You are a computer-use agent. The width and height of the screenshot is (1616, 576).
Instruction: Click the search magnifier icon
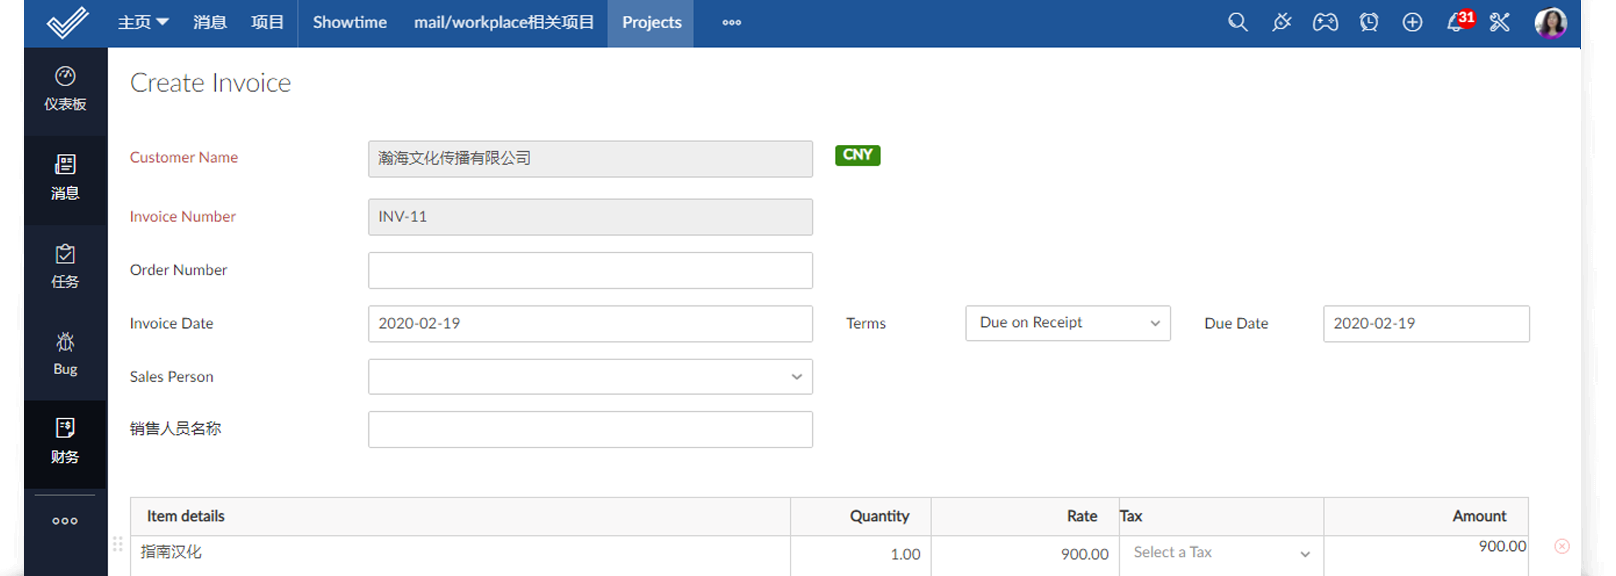(x=1237, y=23)
